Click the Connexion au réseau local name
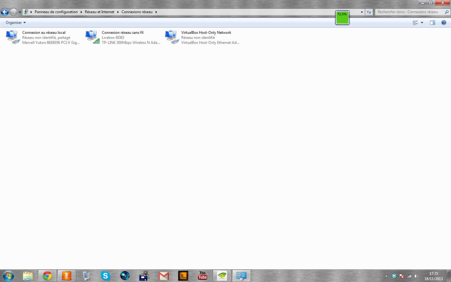Viewport: 451px width, 282px height. (x=44, y=32)
